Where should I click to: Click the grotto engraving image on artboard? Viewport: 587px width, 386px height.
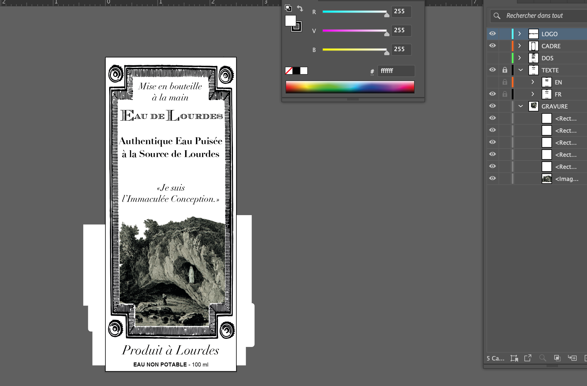click(x=172, y=271)
